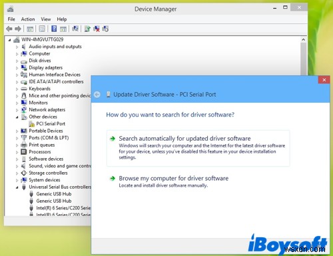Click the chip icon beside Processors
Image resolution: width=333 pixels, height=256 pixels.
(24, 152)
